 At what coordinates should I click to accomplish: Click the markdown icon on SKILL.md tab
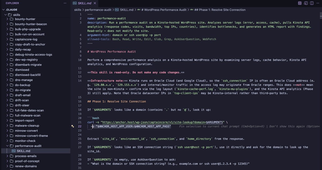pos(75,3)
